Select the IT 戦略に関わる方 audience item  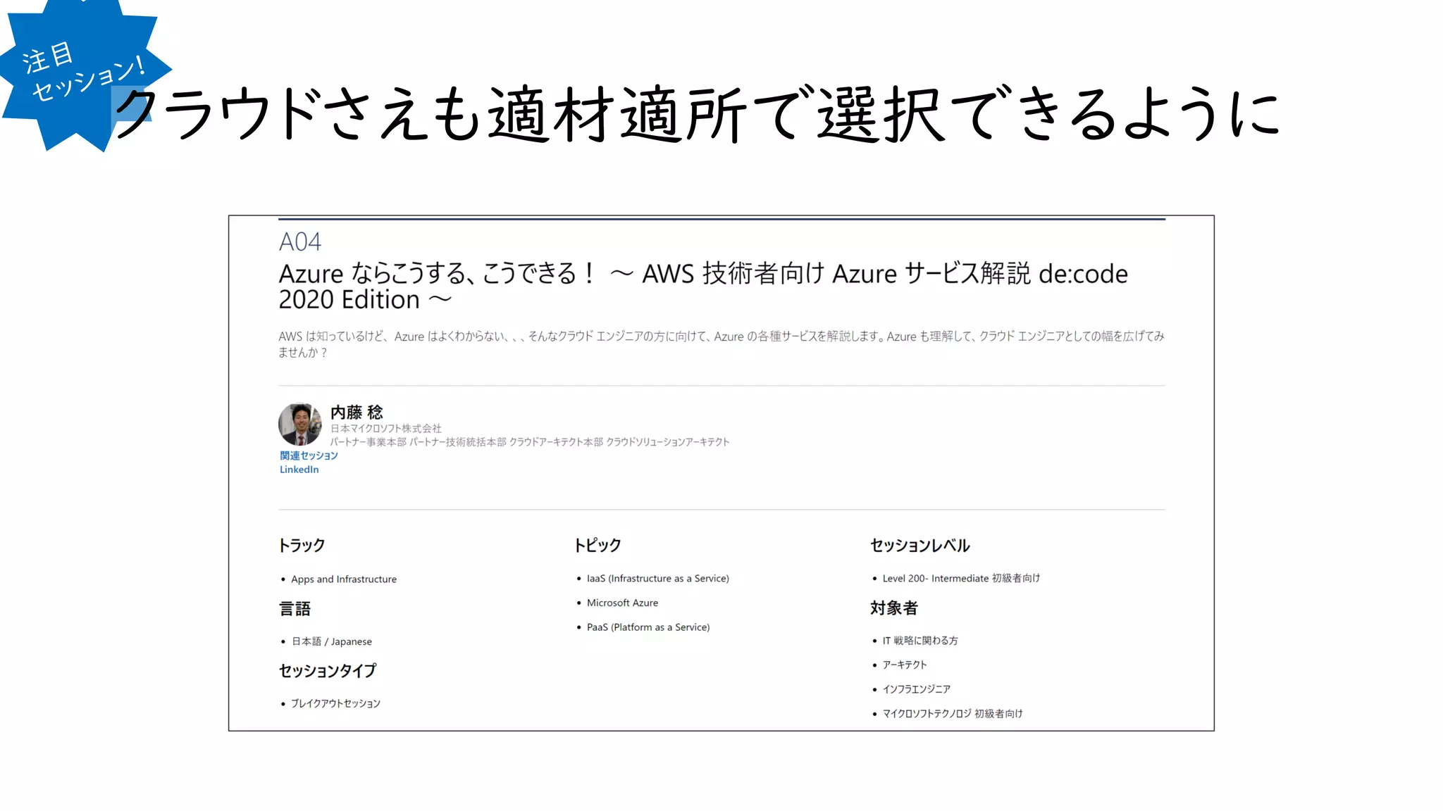[920, 641]
